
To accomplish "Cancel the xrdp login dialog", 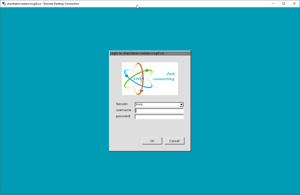I will tap(174, 141).
